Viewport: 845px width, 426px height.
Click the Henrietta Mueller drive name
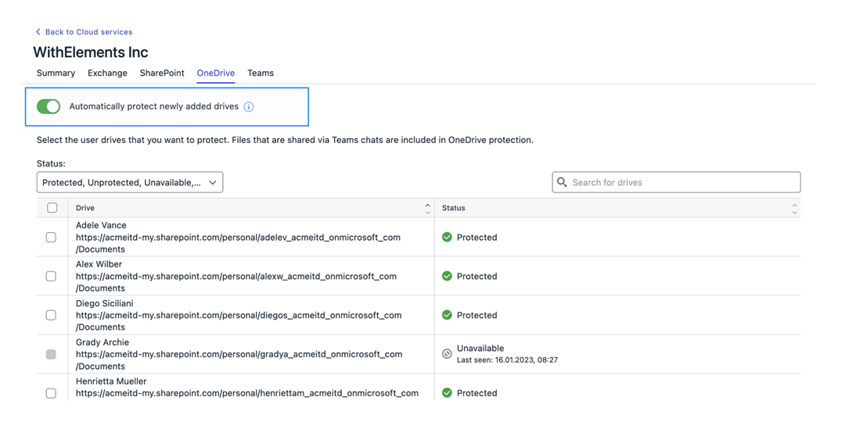(111, 381)
